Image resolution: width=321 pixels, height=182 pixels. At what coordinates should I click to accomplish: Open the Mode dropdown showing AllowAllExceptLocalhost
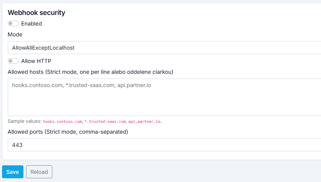click(164, 48)
